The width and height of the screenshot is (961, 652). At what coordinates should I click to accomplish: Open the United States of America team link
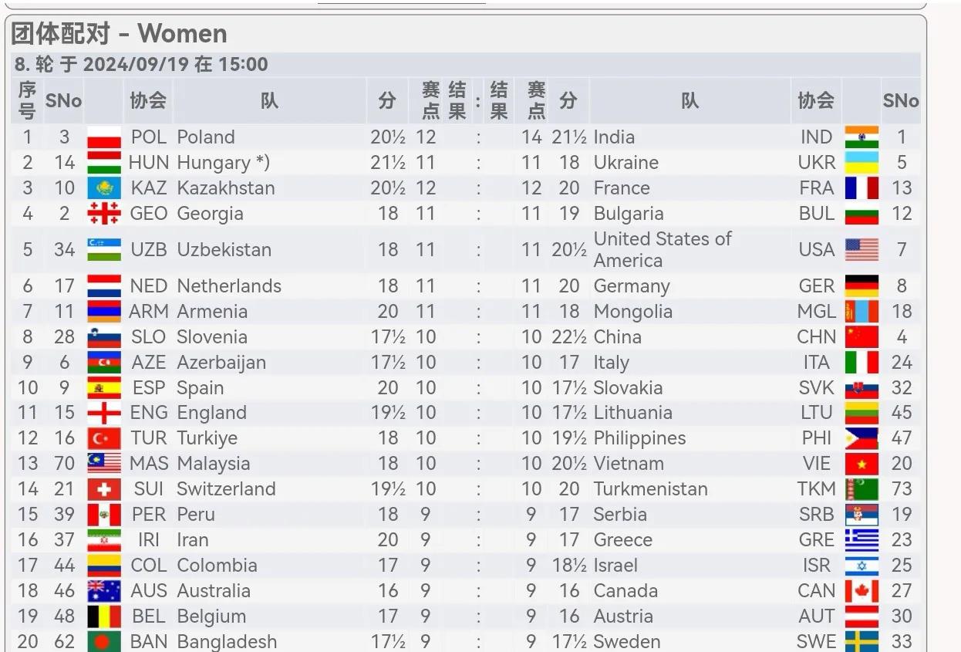tap(663, 249)
